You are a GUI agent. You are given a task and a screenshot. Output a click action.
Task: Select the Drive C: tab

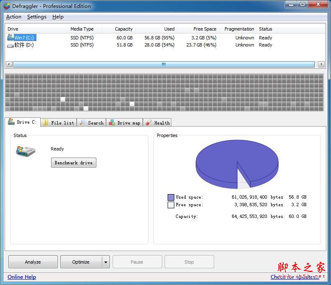click(x=22, y=122)
